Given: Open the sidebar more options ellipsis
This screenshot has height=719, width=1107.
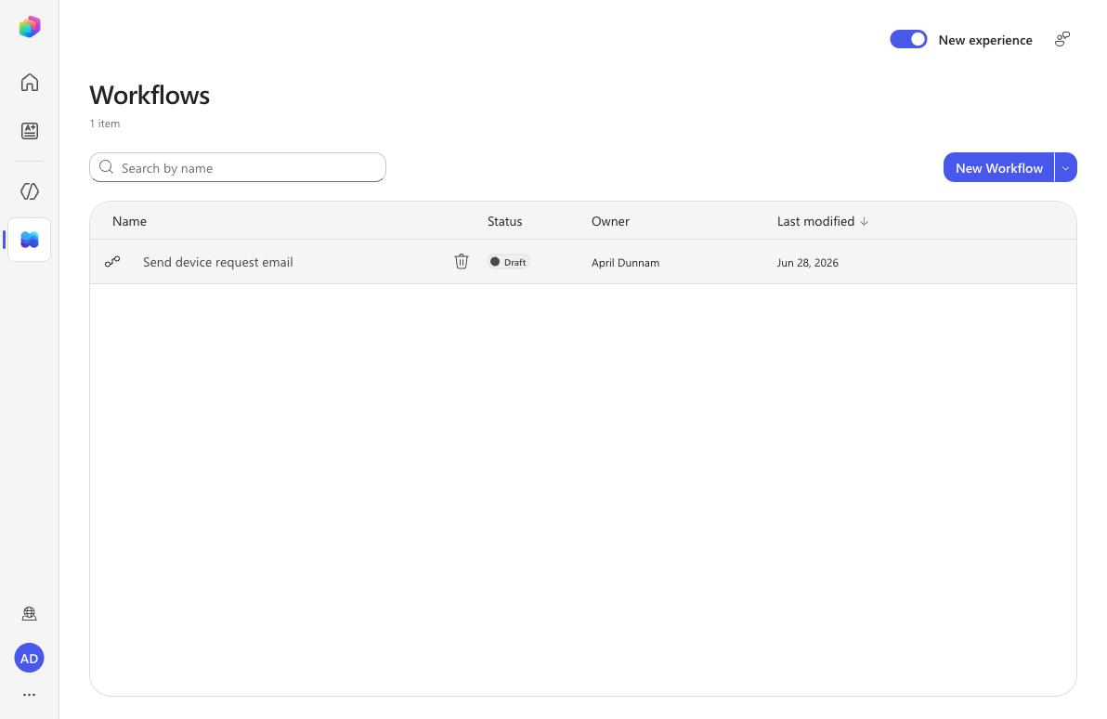Looking at the screenshot, I should pos(29,695).
